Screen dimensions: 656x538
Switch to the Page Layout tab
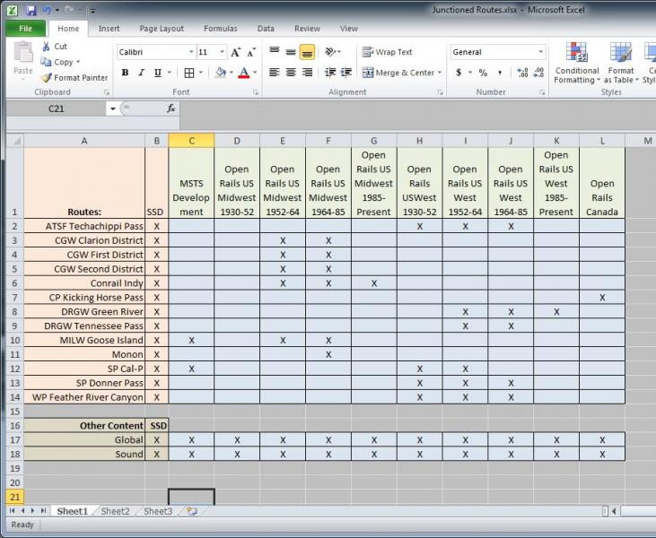point(162,29)
